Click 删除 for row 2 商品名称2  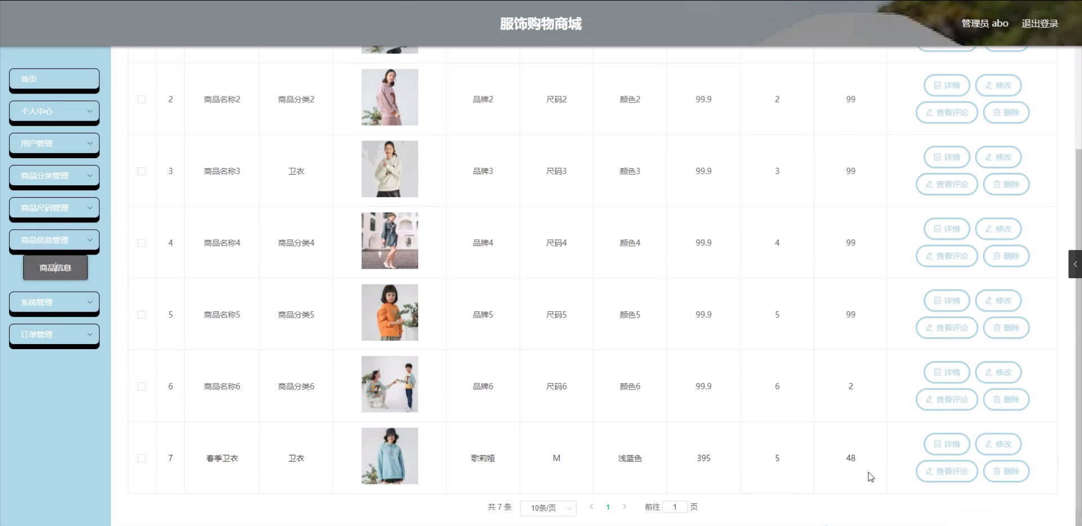tap(1006, 113)
